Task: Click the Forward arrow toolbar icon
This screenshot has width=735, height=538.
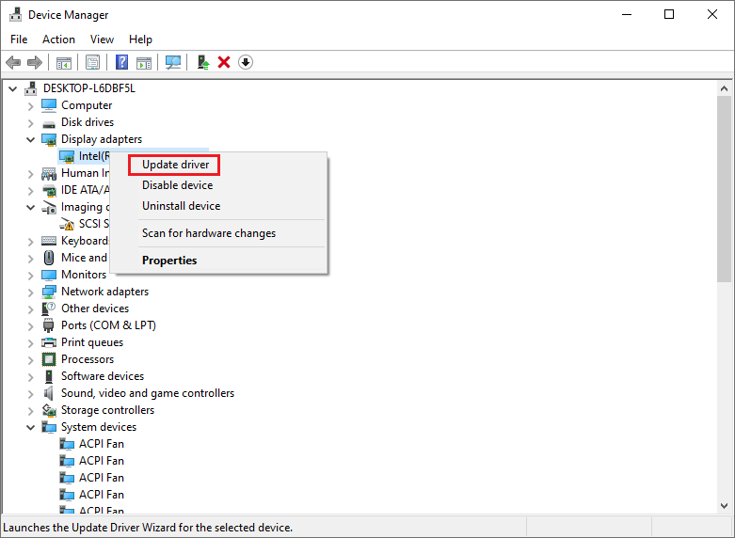Action: pyautogui.click(x=35, y=62)
